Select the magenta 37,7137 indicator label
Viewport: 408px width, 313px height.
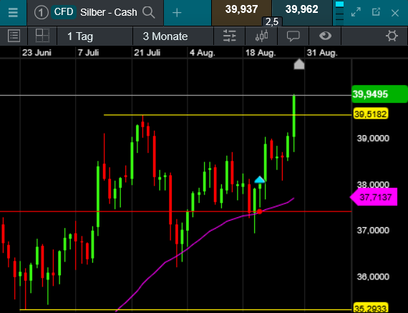374,197
